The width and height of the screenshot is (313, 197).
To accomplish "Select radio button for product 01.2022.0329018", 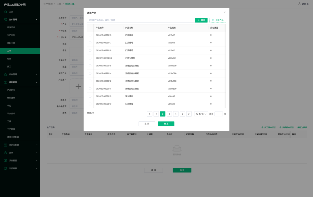I will coord(90,35).
